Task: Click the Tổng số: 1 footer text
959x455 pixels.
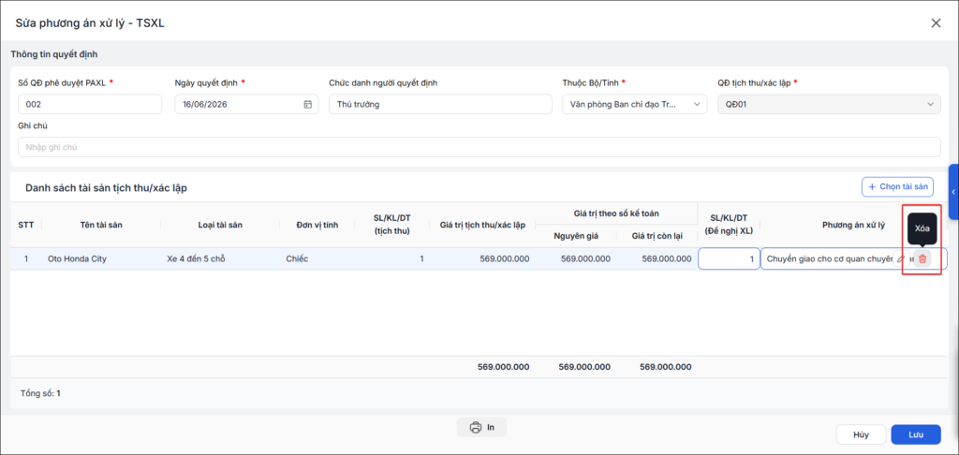Action: click(40, 393)
